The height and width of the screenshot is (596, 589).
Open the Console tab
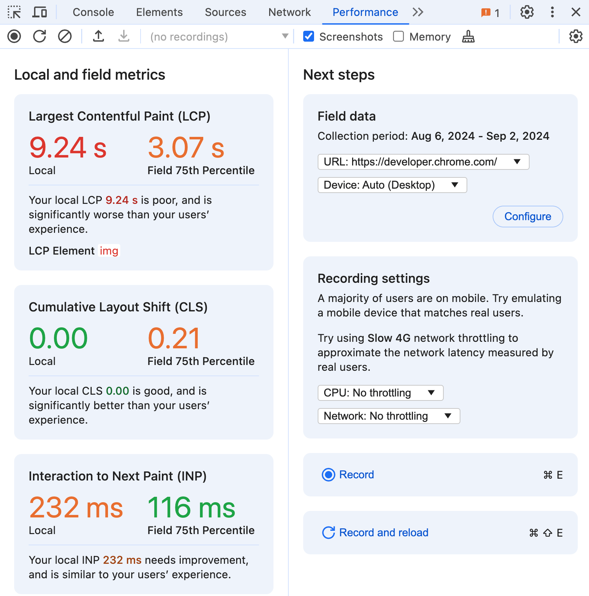93,12
